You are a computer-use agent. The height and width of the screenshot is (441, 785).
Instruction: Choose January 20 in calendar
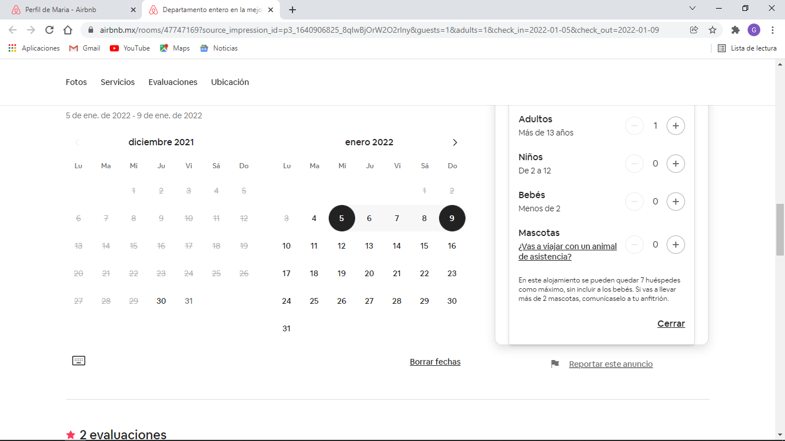click(x=370, y=273)
